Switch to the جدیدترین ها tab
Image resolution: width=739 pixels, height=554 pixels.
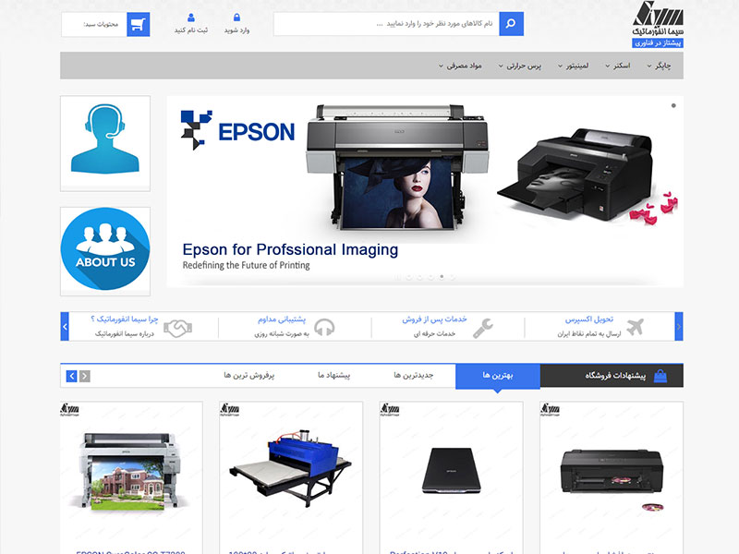pyautogui.click(x=413, y=376)
